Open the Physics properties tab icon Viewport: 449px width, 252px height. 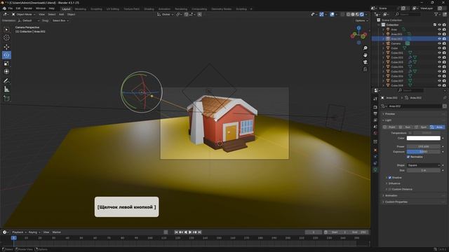pyautogui.click(x=375, y=157)
